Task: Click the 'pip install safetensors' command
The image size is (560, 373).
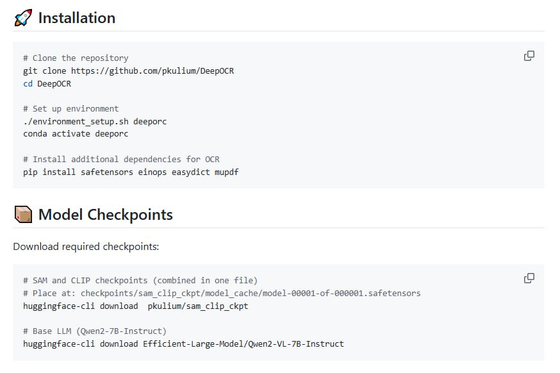Action: click(x=131, y=172)
